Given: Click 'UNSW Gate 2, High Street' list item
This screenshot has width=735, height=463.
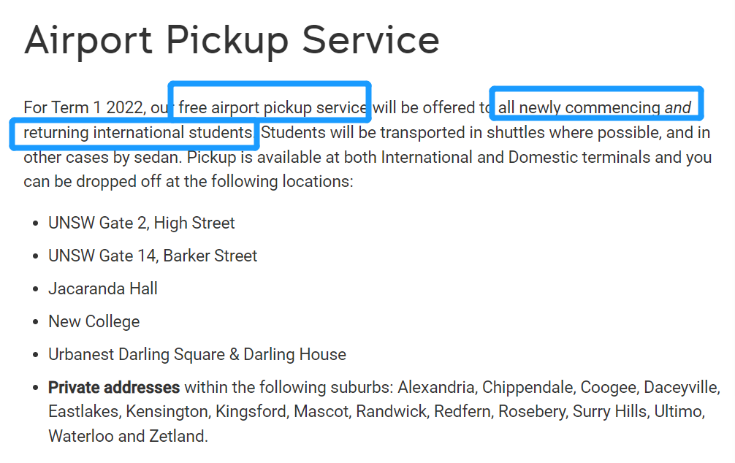Looking at the screenshot, I should [x=142, y=223].
